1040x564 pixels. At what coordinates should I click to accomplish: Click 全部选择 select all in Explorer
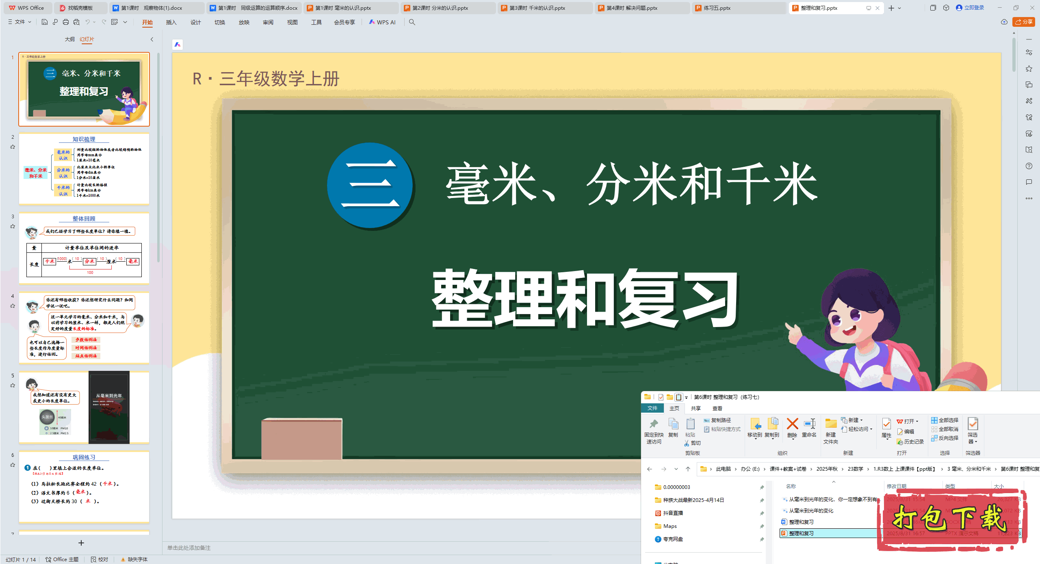pos(945,420)
